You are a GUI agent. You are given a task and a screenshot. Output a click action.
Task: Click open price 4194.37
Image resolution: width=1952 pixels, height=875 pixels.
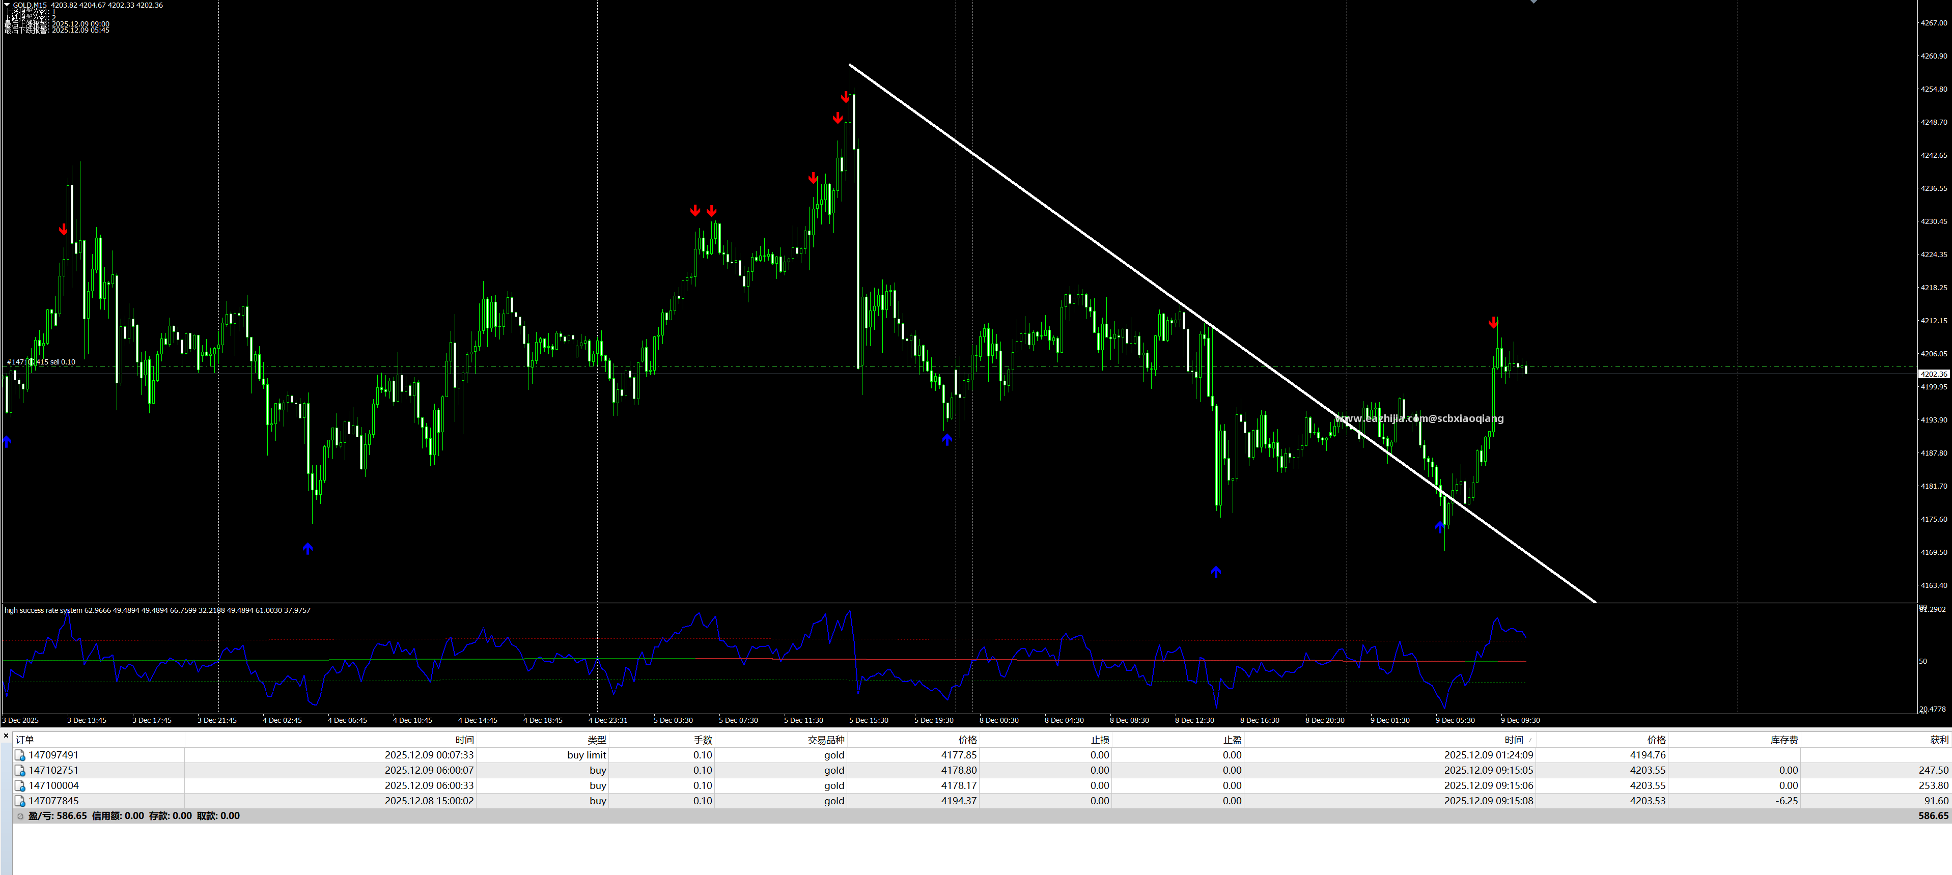(x=959, y=801)
